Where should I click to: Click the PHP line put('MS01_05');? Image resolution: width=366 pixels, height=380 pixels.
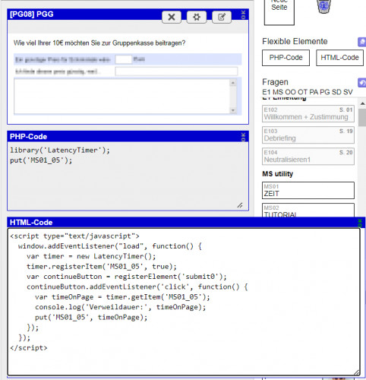[41, 160]
